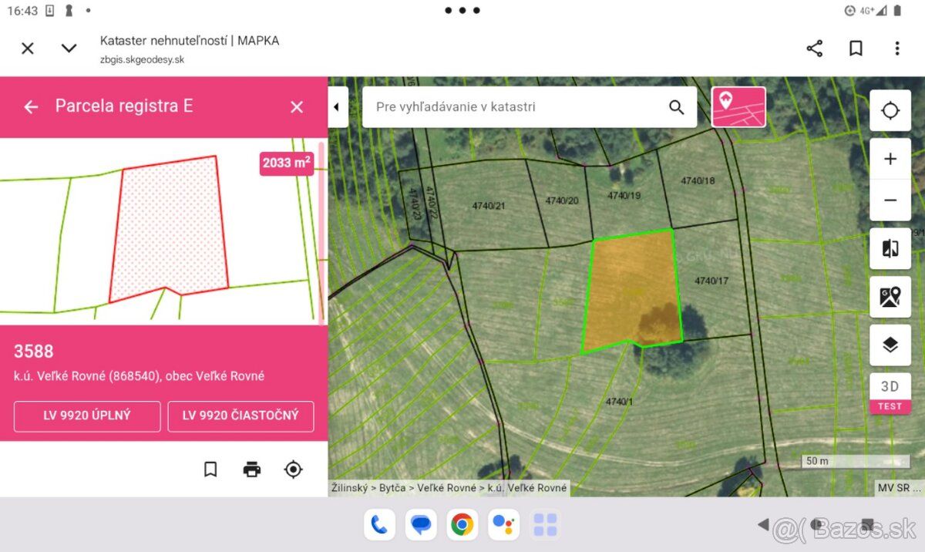
Task: Go back using the panel's left arrow
Action: click(31, 107)
